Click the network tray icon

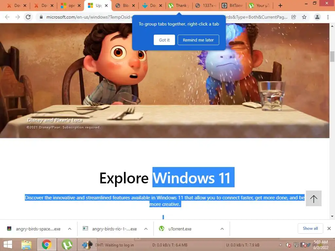pos(296,245)
